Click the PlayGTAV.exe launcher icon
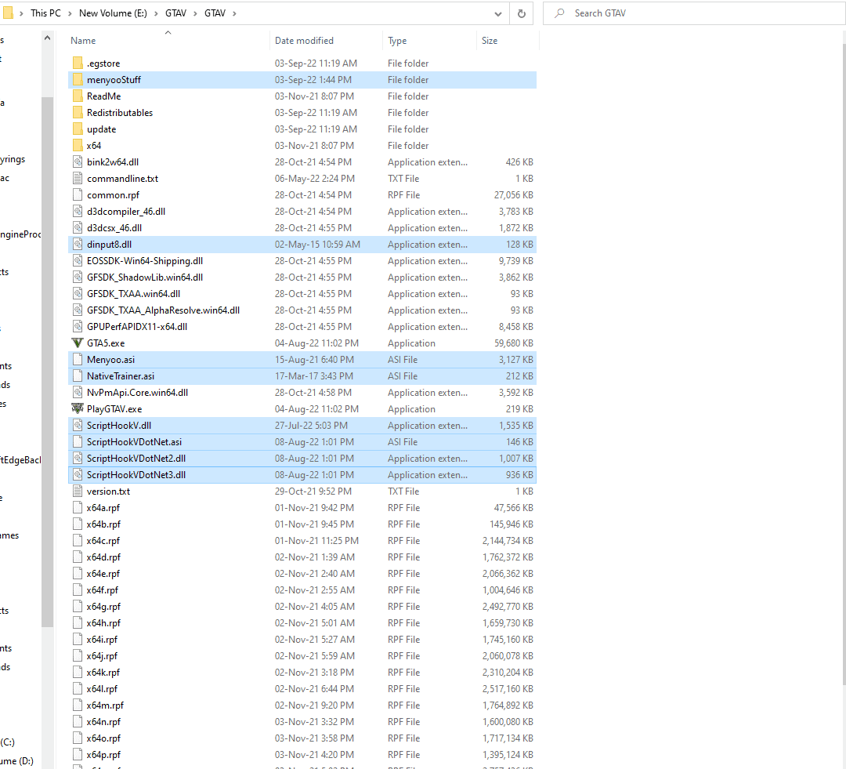 [x=78, y=409]
